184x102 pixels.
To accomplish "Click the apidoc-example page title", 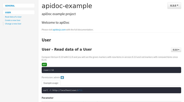I will click(x=67, y=6).
